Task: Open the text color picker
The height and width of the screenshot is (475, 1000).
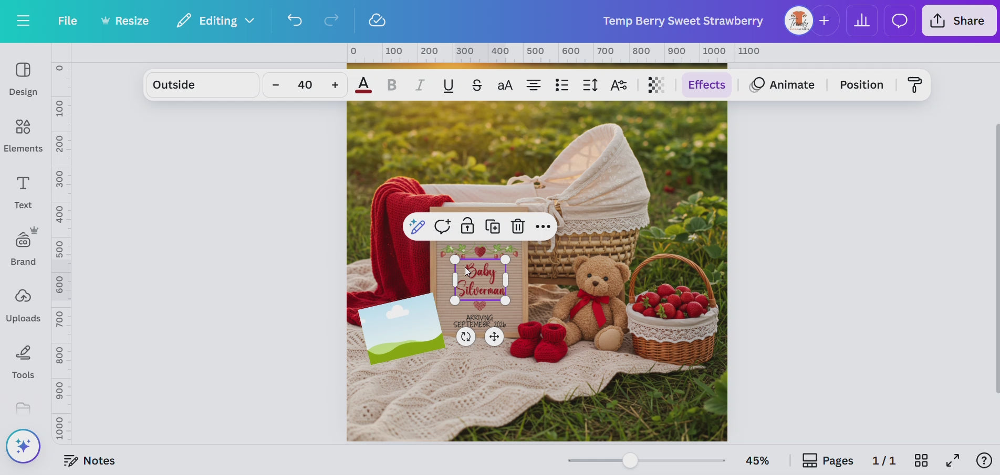Action: (363, 85)
